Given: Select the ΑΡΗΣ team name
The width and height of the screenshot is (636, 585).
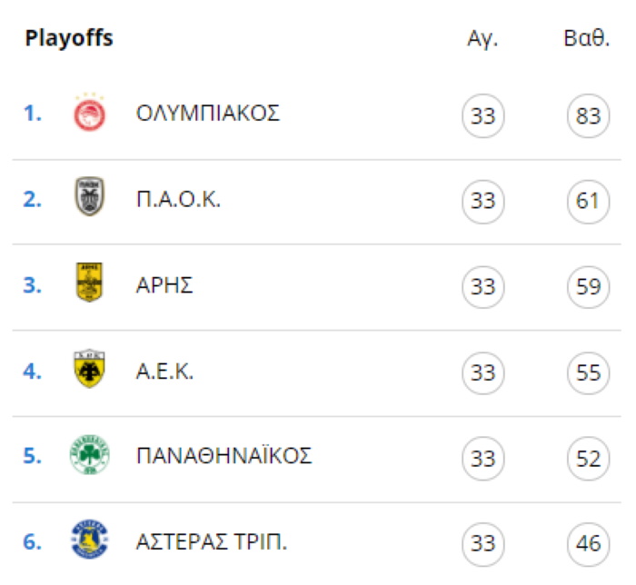Looking at the screenshot, I should pyautogui.click(x=164, y=285).
